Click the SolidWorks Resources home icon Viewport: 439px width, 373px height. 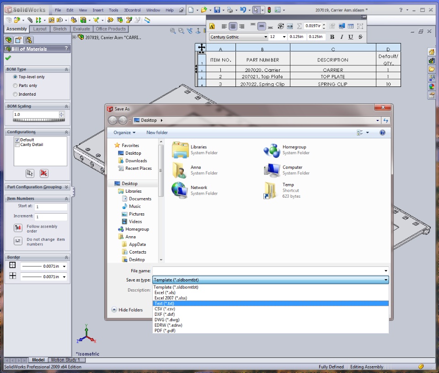[x=431, y=52]
